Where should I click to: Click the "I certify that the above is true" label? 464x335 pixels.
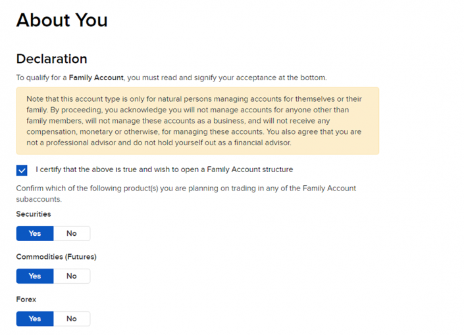click(164, 169)
